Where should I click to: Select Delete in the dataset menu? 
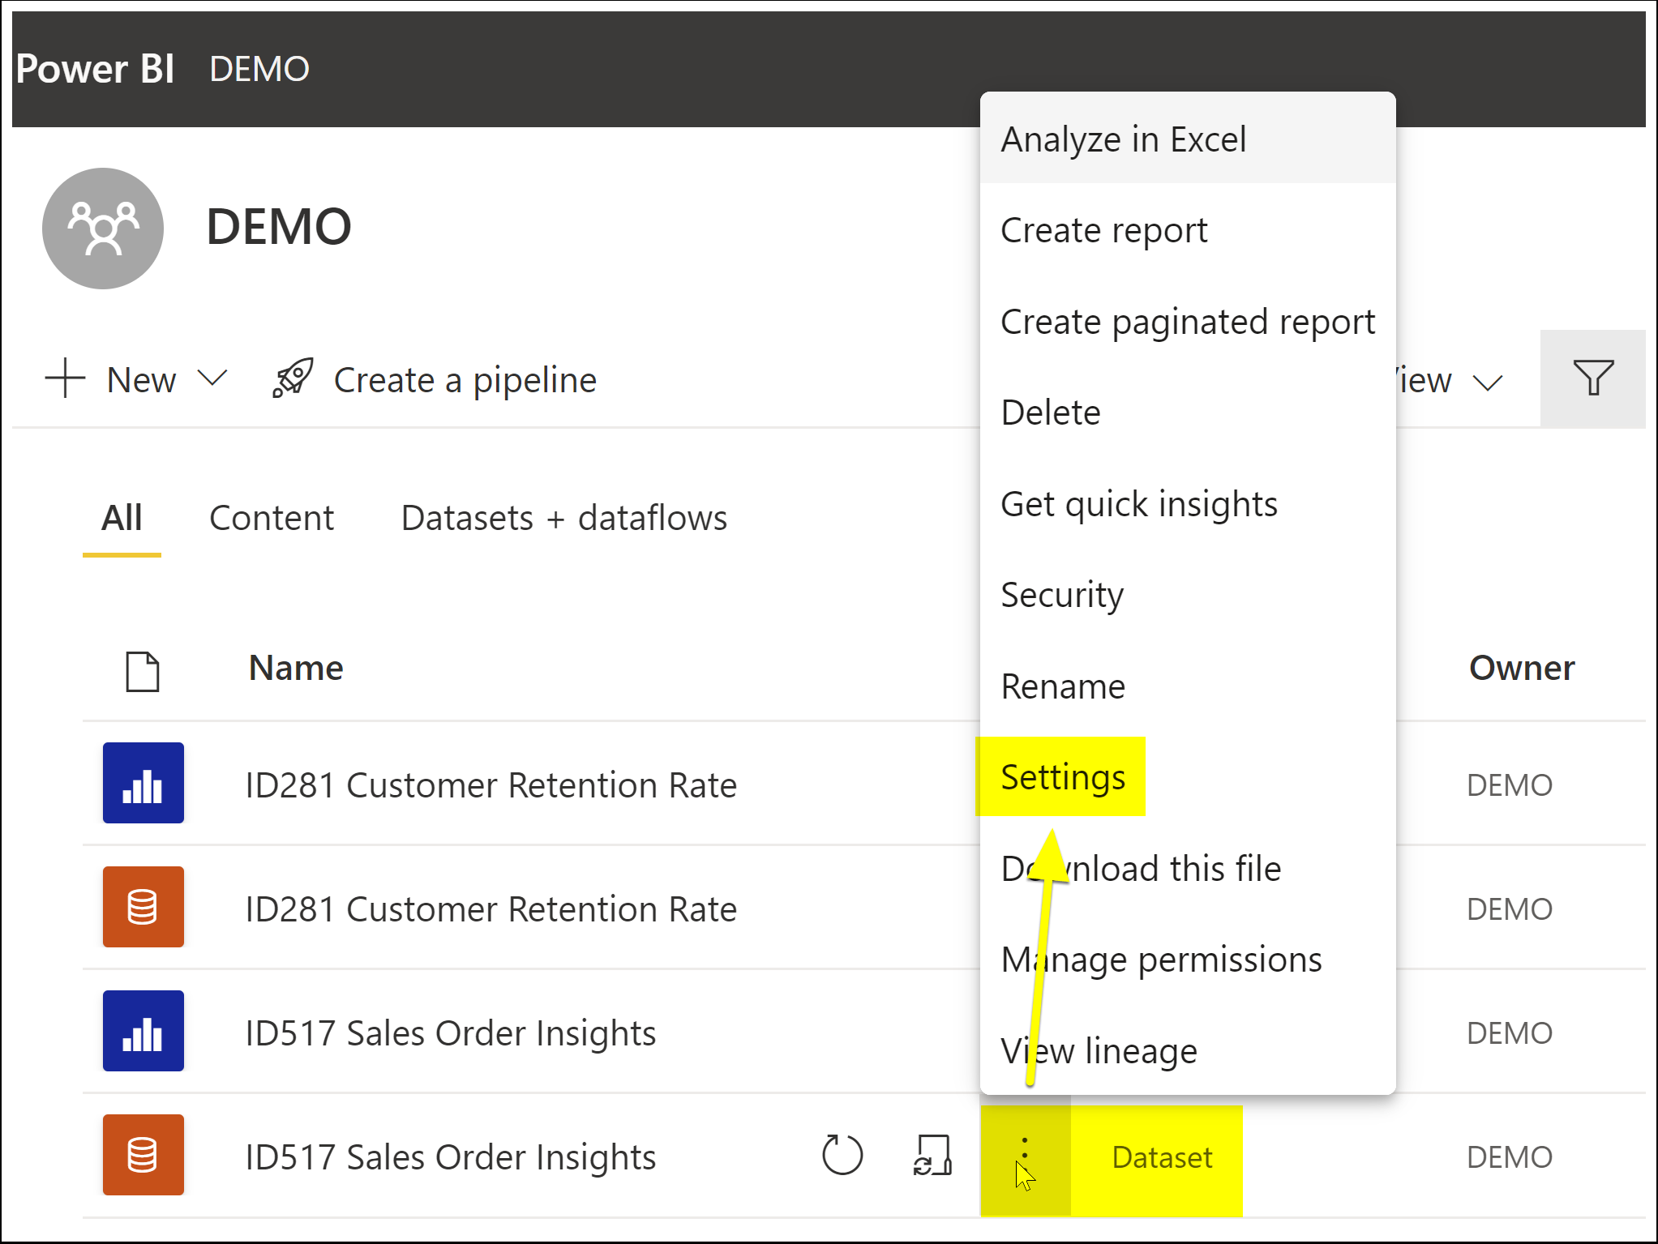(1188, 413)
